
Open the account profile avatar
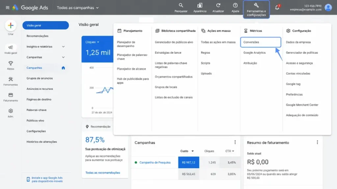point(328,8)
